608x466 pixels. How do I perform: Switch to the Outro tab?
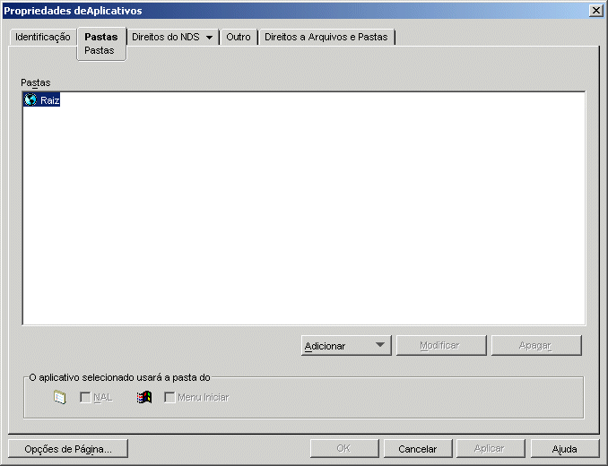[x=239, y=37]
